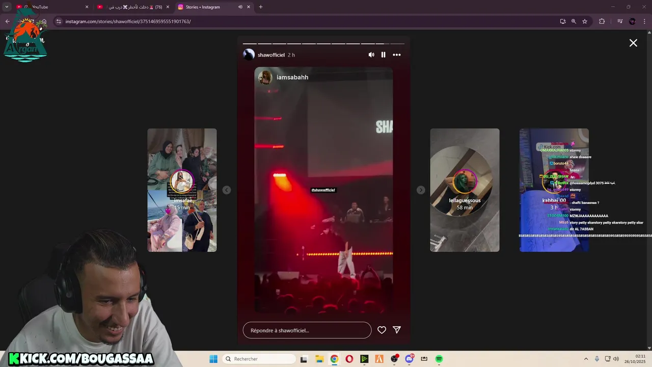Open Spotify from the taskbar
Viewport: 652px width, 367px height.
[439, 359]
